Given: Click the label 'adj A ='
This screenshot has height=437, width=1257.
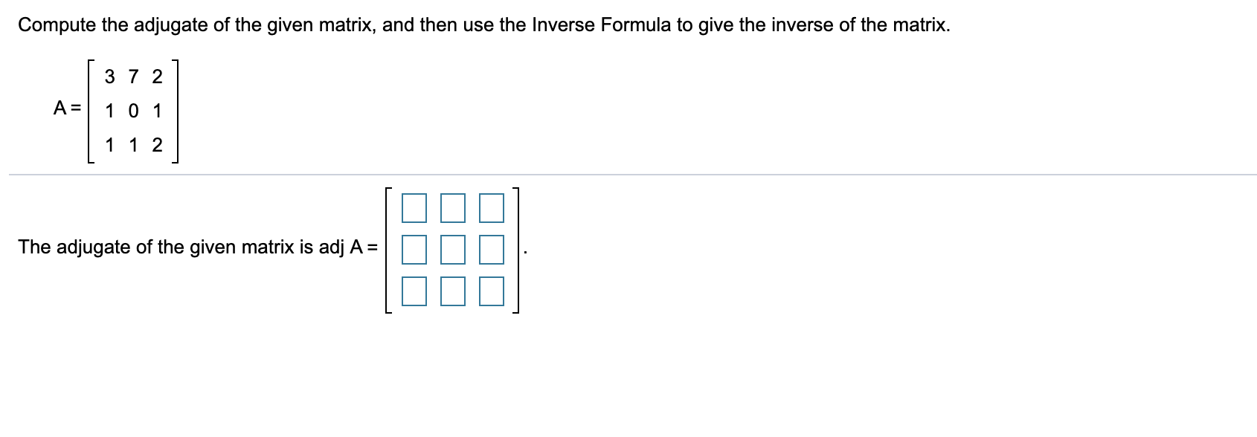Looking at the screenshot, I should (x=350, y=247).
